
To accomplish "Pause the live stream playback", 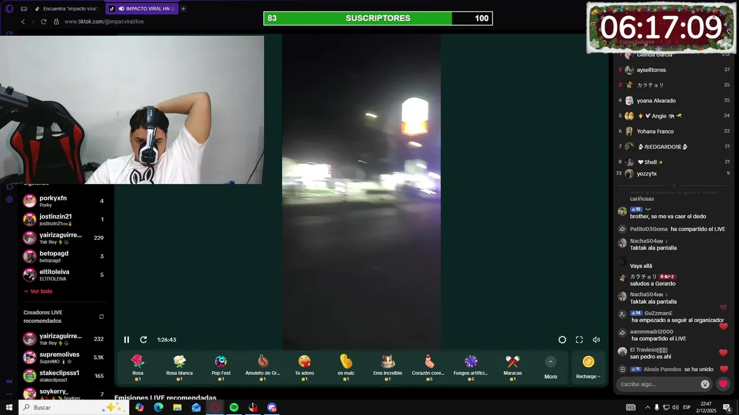I will click(x=126, y=339).
